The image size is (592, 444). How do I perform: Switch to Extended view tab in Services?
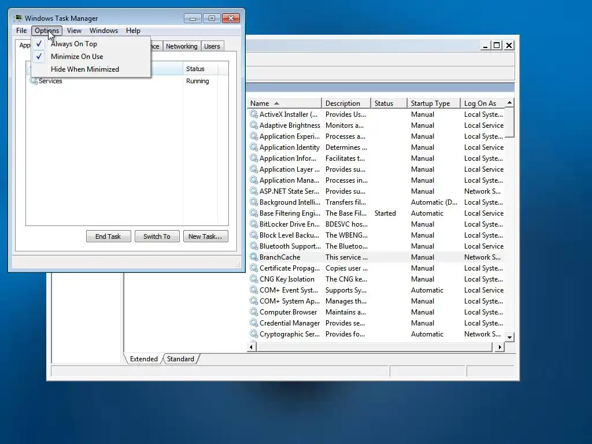(143, 359)
